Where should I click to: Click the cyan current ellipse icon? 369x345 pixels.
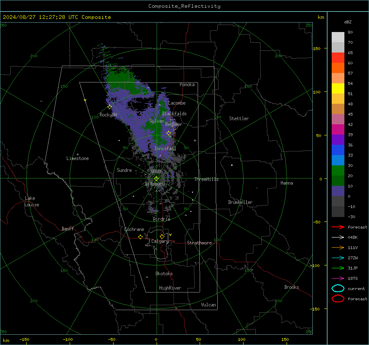338,288
